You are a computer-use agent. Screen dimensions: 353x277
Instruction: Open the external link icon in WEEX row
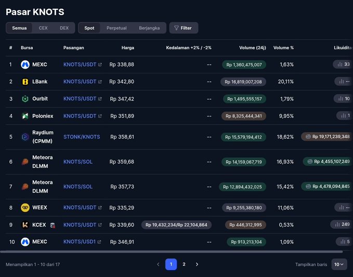pos(100,208)
